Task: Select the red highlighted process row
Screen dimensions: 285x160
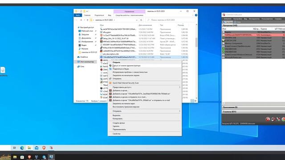Action: (253, 35)
